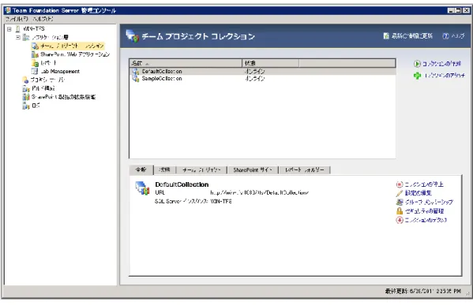Click グループ メンバーシップ link

[429, 202]
